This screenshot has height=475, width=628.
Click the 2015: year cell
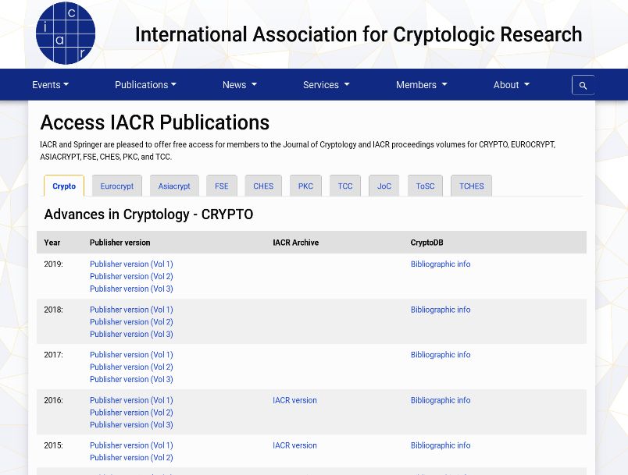(x=54, y=445)
